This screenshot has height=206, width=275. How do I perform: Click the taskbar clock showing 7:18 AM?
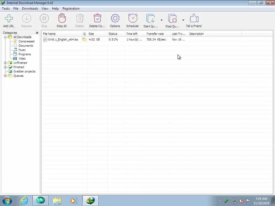[261, 201]
